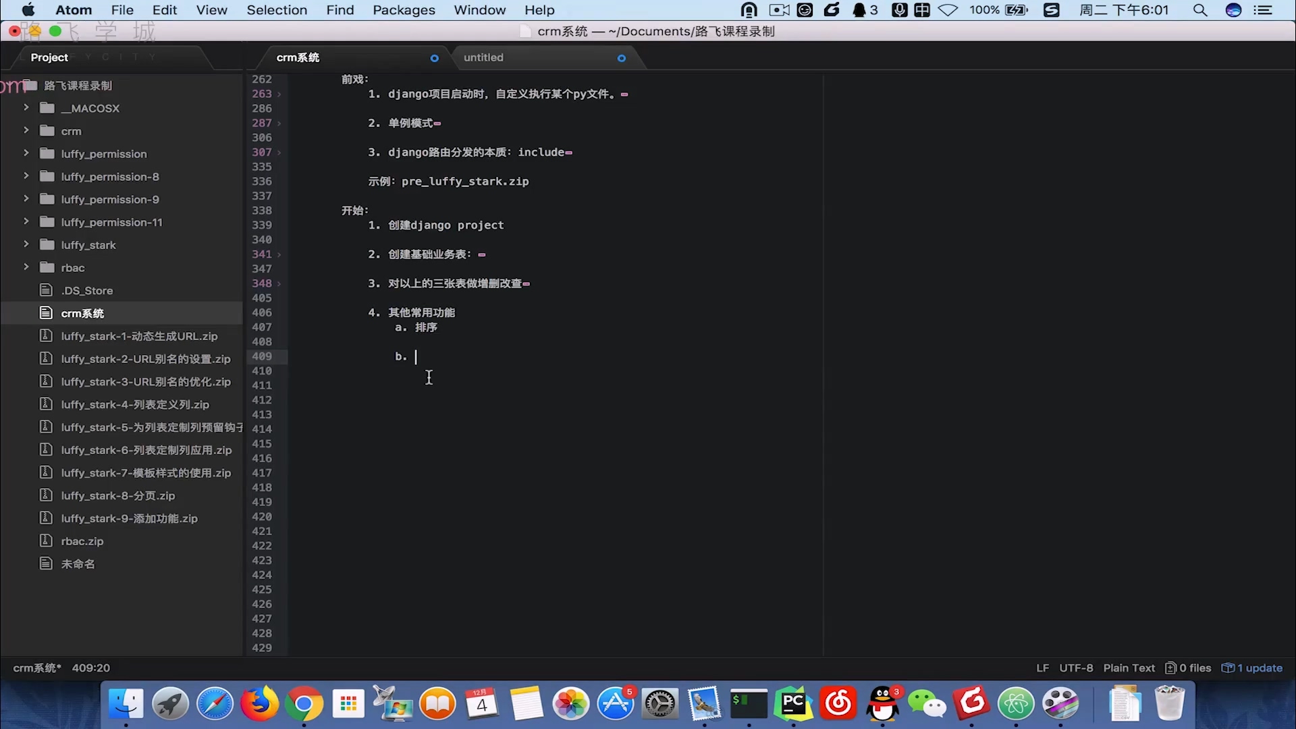
Task: Open System Preferences gear in dock
Action: tap(660, 704)
